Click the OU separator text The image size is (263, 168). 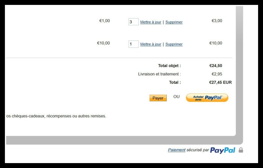click(177, 97)
